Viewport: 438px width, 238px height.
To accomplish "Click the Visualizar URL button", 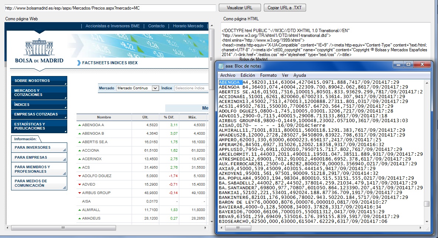I will (240, 8).
